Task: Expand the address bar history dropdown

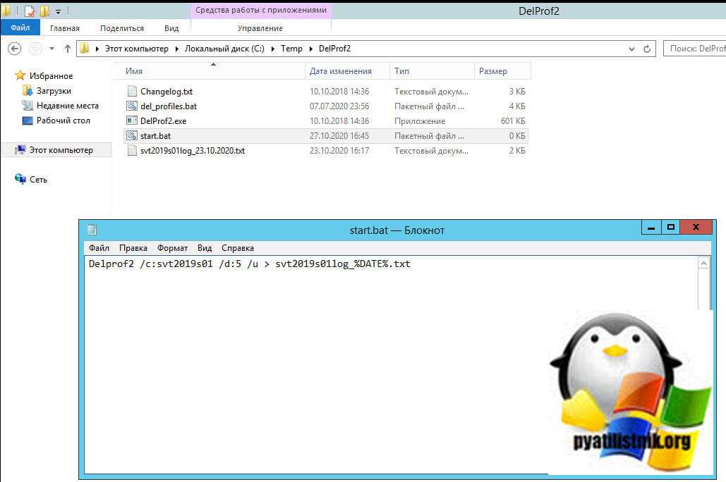Action: tap(631, 49)
